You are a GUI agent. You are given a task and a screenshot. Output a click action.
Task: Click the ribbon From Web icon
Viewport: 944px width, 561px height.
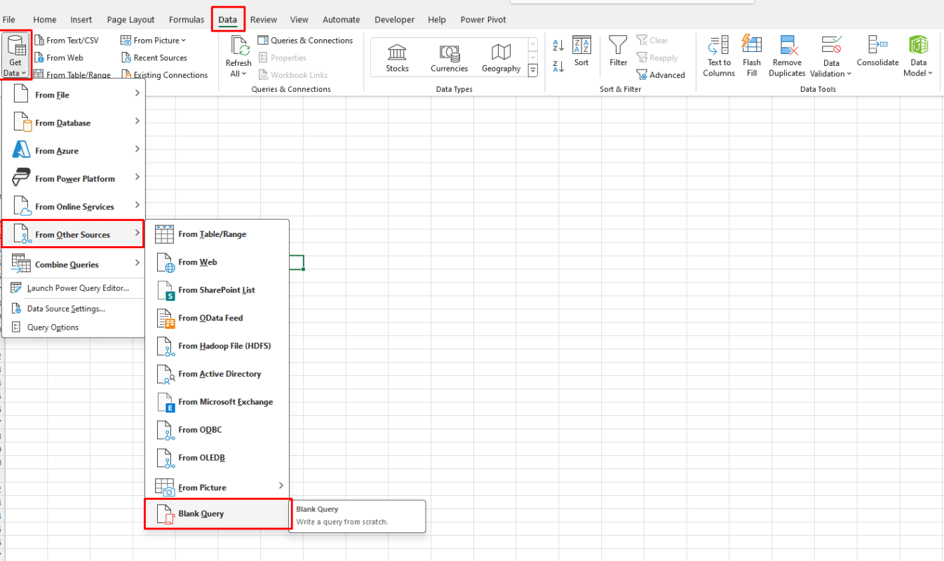39,58
